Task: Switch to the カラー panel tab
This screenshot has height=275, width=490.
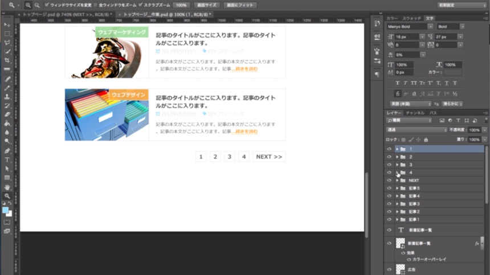Action: 392,18
